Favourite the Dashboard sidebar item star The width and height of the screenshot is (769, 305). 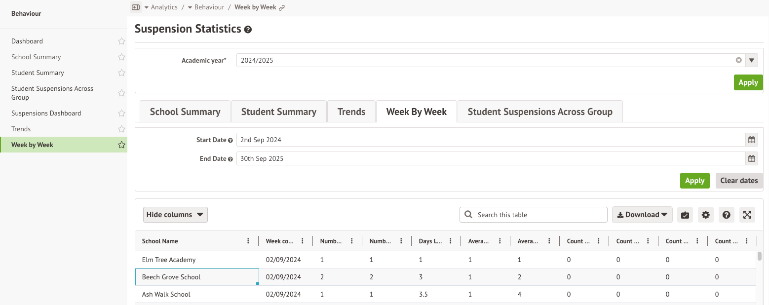pos(121,41)
